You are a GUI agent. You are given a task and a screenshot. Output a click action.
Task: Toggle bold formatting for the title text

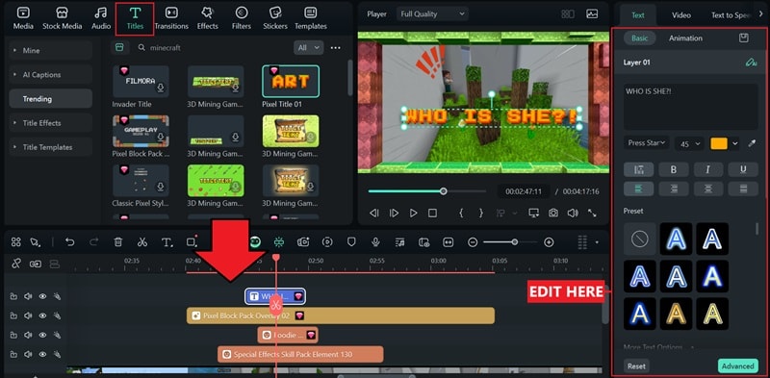(673, 169)
